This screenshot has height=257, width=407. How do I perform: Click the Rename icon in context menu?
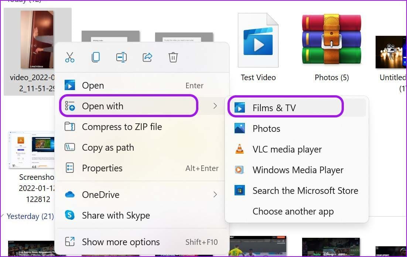coord(122,57)
